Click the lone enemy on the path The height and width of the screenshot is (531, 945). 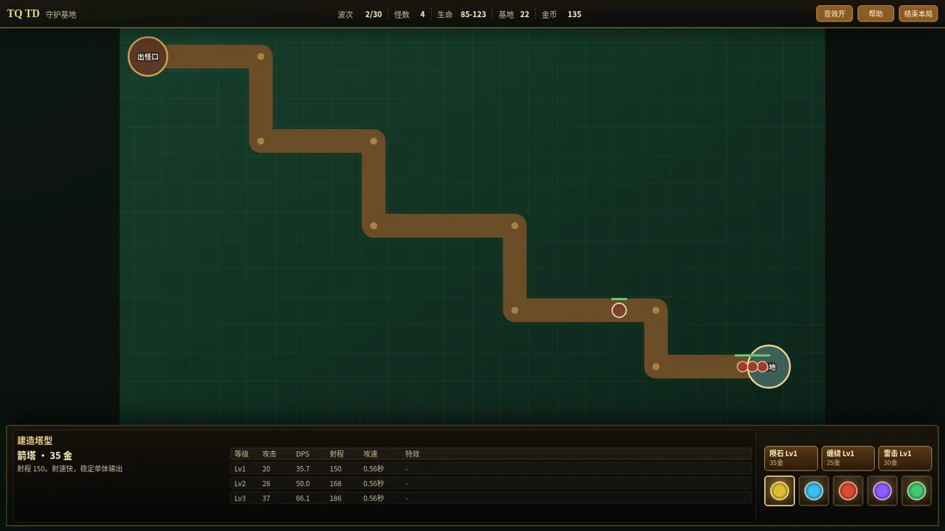click(619, 310)
